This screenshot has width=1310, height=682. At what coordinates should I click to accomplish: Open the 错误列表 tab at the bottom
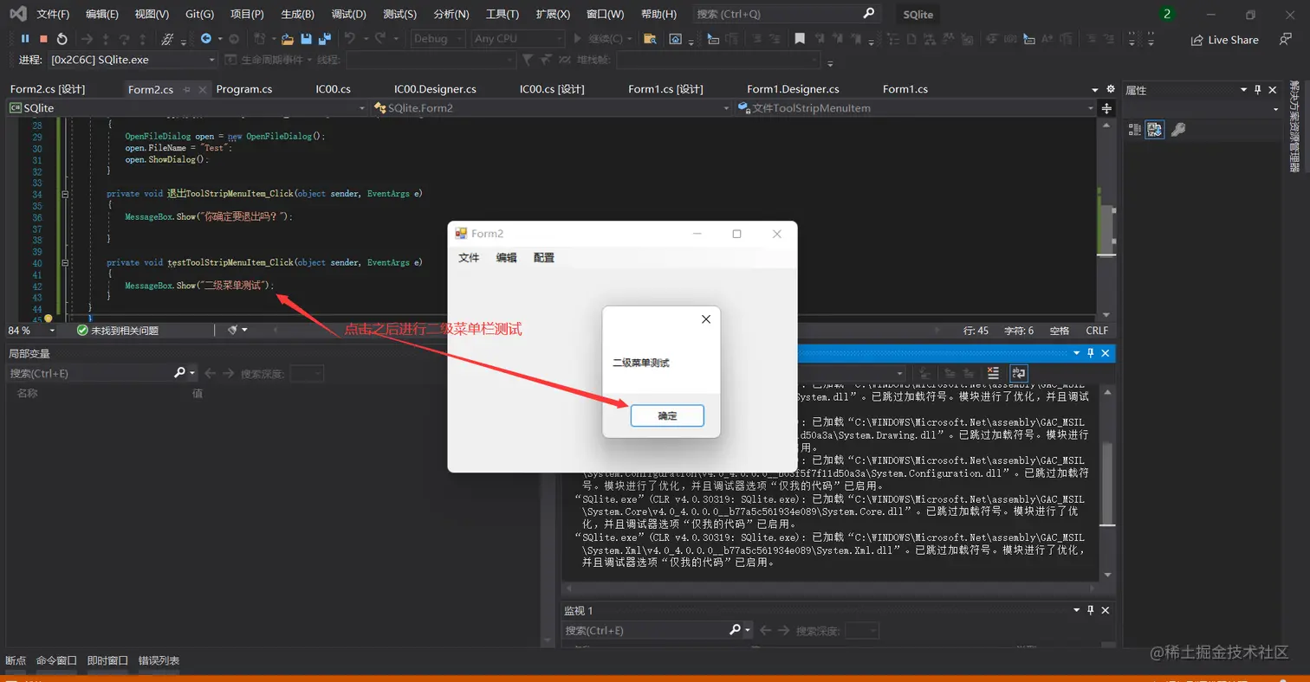pyautogui.click(x=159, y=661)
